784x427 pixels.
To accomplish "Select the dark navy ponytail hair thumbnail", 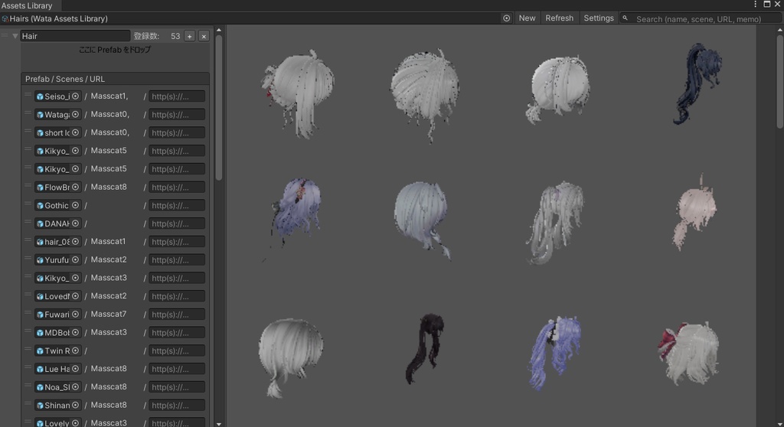I will coord(697,84).
